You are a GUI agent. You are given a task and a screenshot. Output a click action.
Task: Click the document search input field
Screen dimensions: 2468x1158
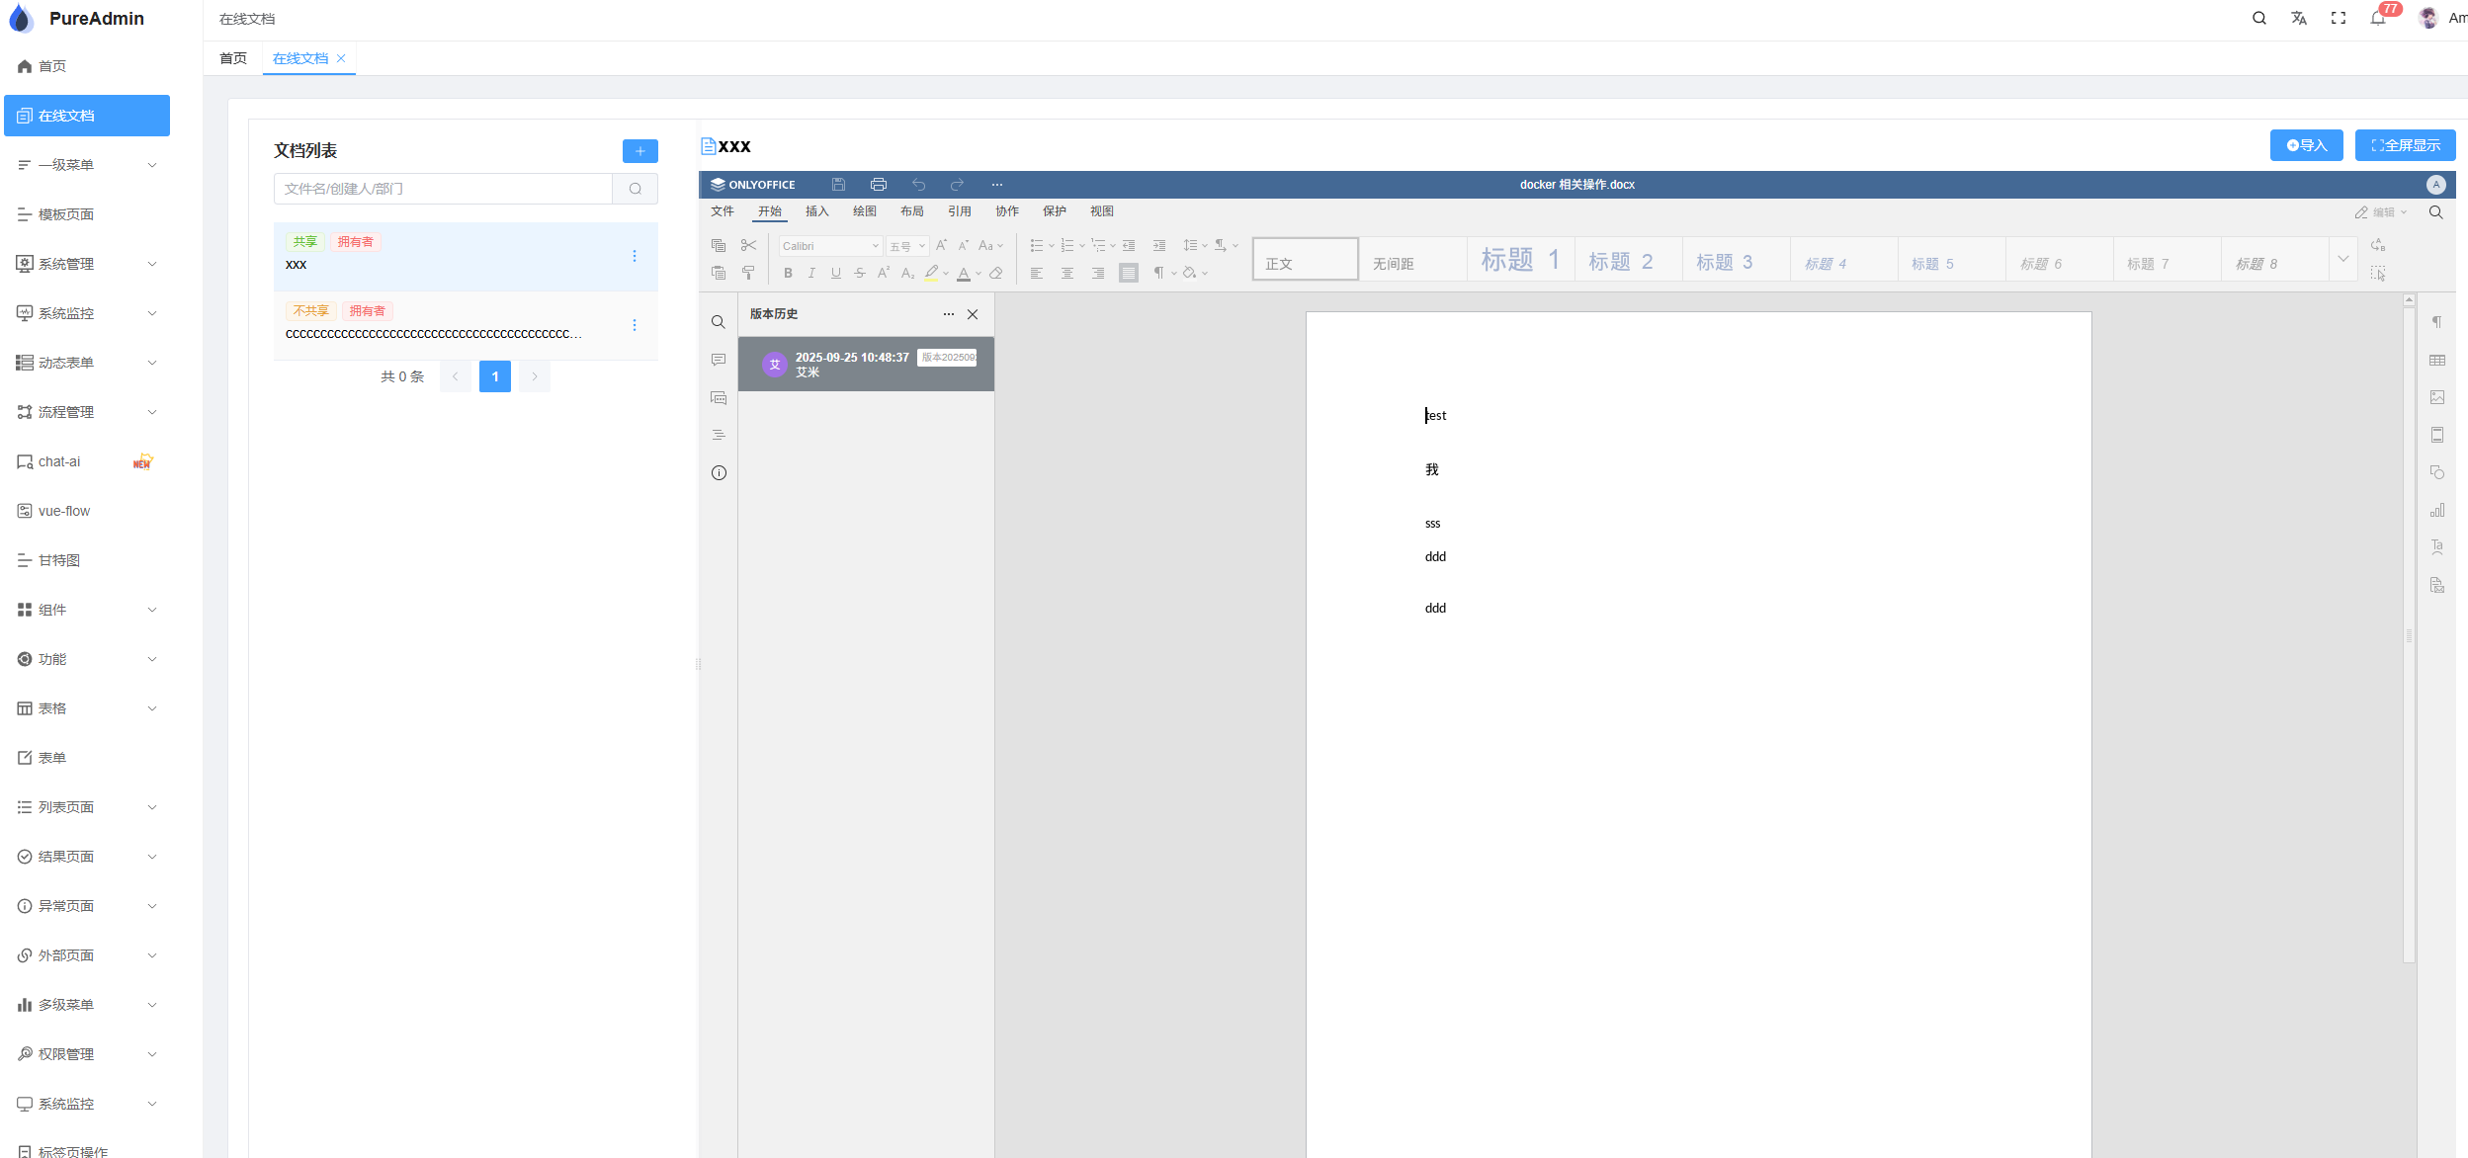[443, 189]
